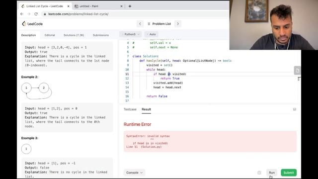Switch to the Testcase tab
The width and height of the screenshot is (318, 179).
coord(130,109)
